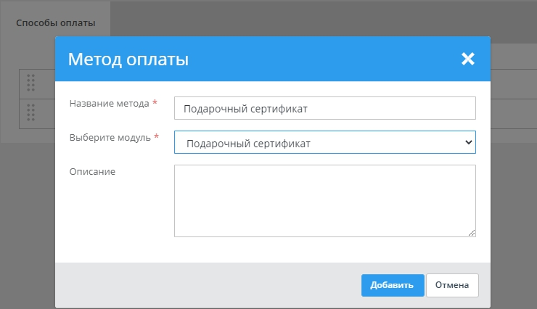Close the Метод оплаты dialog with X
This screenshot has height=309, width=537.
click(467, 59)
